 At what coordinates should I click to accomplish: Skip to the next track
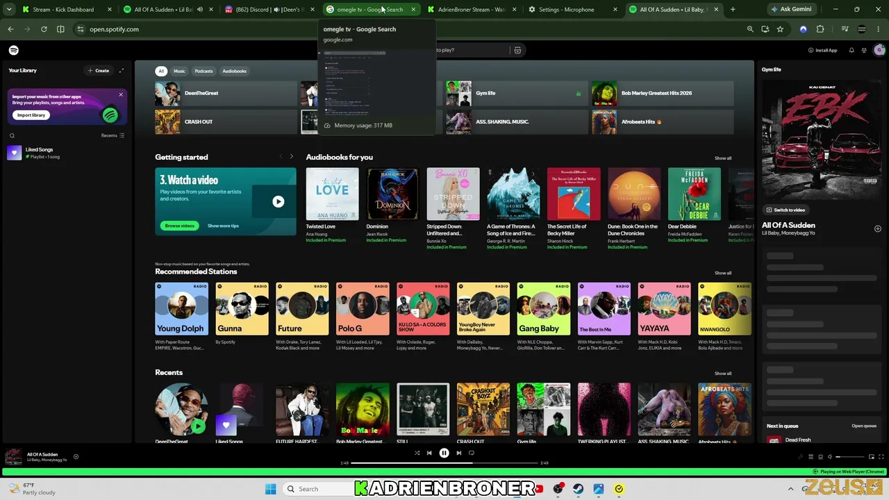click(x=458, y=453)
